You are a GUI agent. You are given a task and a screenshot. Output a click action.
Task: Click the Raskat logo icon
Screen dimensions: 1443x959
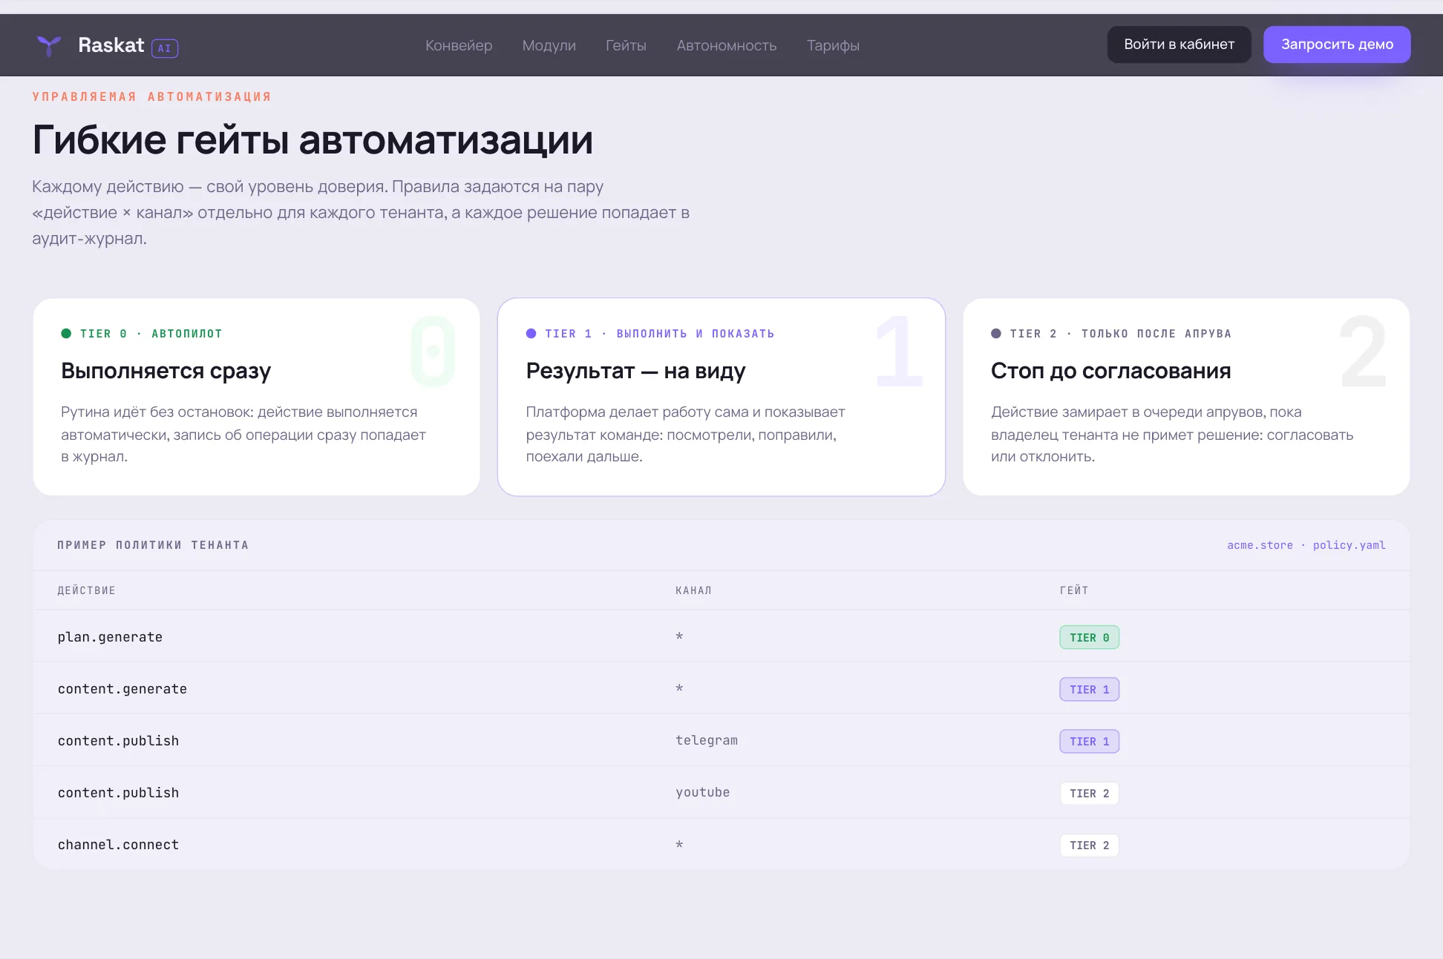49,45
